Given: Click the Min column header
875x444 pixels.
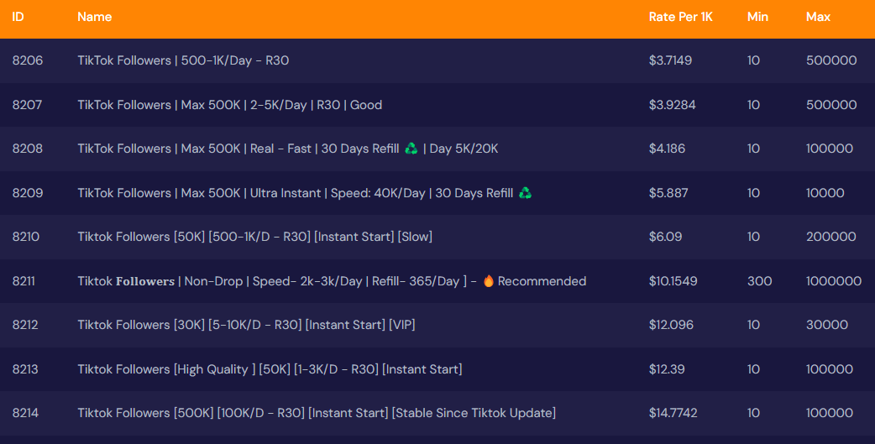Looking at the screenshot, I should point(757,17).
